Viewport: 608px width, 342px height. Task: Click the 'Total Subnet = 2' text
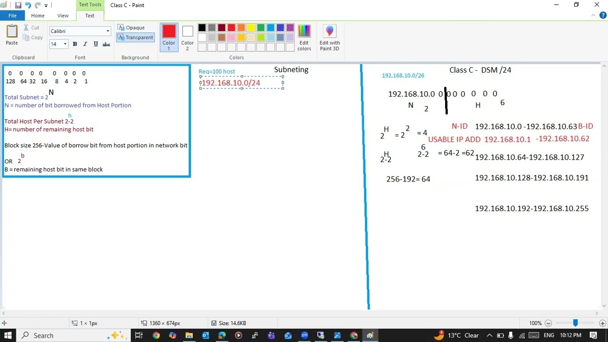(x=26, y=97)
